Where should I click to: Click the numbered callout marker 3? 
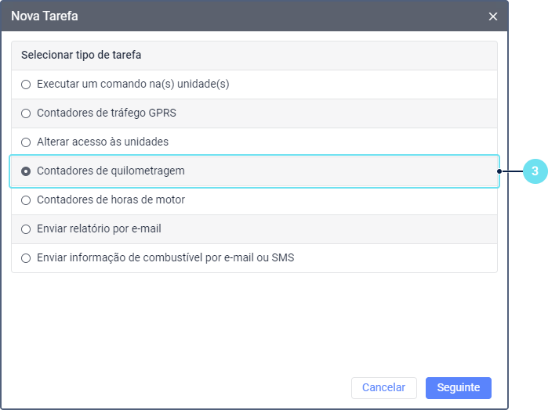tap(534, 171)
